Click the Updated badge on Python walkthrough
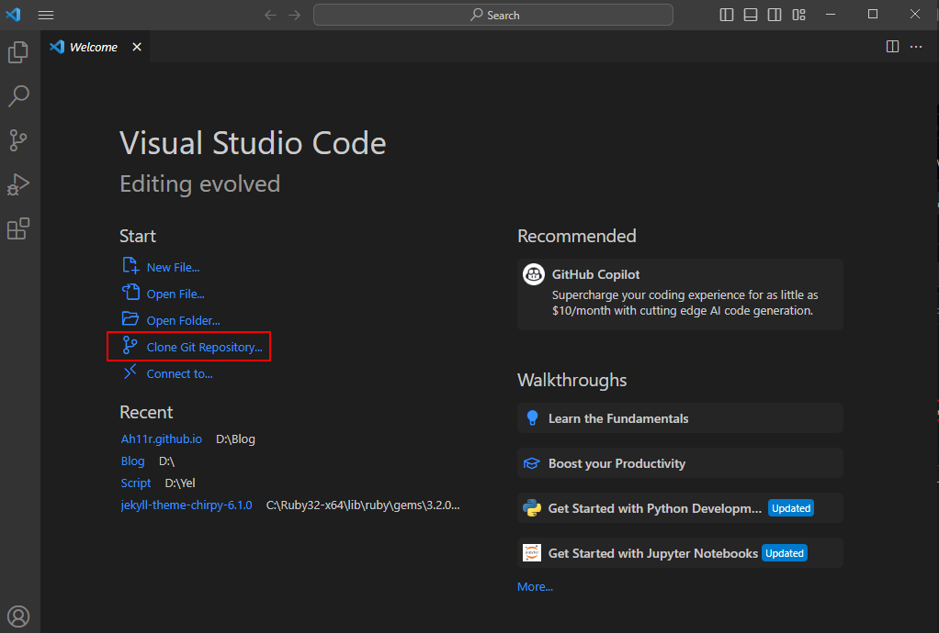 [x=791, y=508]
